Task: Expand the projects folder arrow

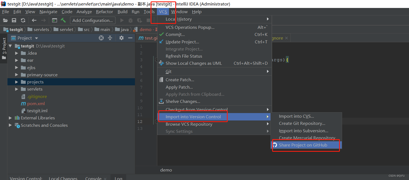Action: [x=16, y=82]
